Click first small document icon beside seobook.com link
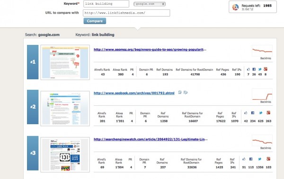The width and height of the screenshot is (284, 179). coord(180,93)
